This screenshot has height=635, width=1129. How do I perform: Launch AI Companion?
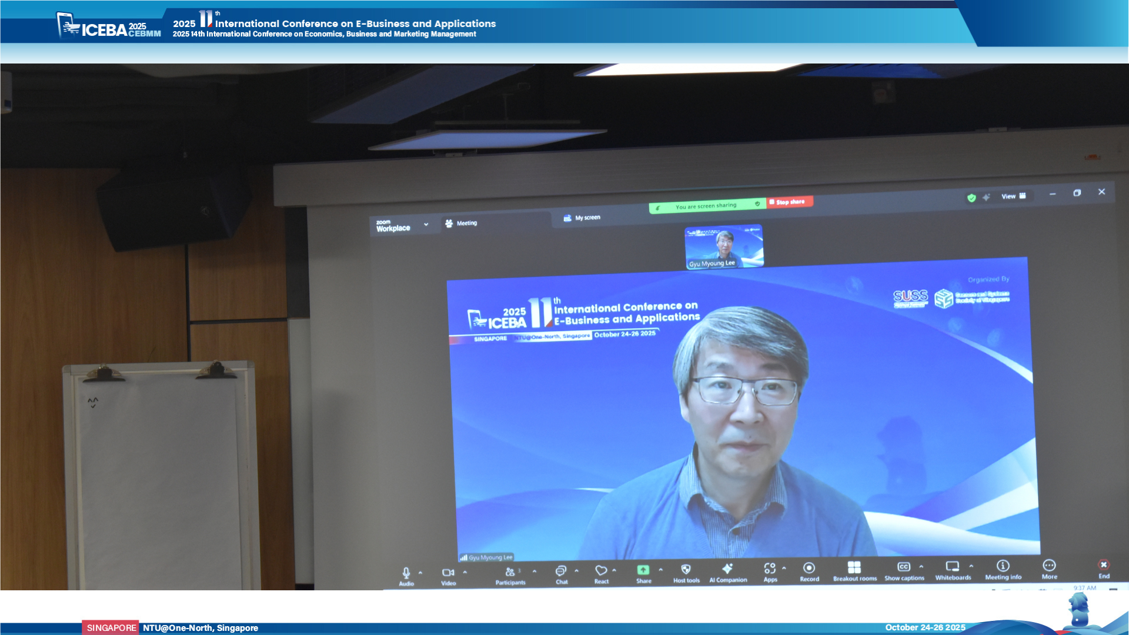727,569
